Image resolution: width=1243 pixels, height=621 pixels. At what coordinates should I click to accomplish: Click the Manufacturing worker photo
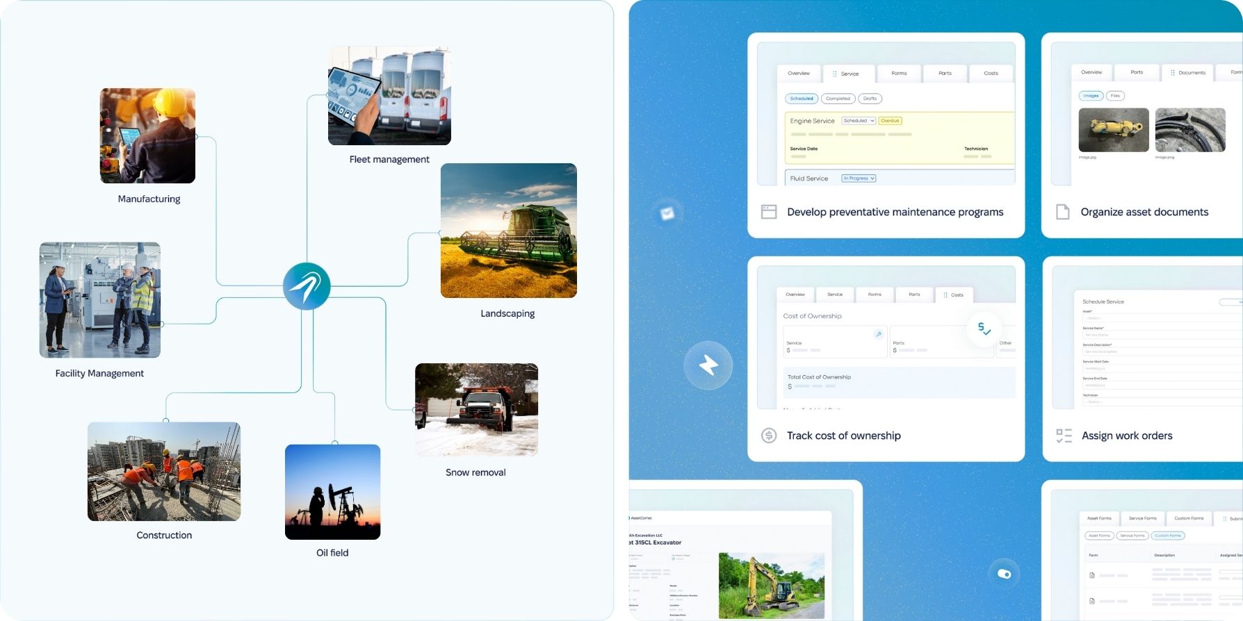pyautogui.click(x=147, y=135)
